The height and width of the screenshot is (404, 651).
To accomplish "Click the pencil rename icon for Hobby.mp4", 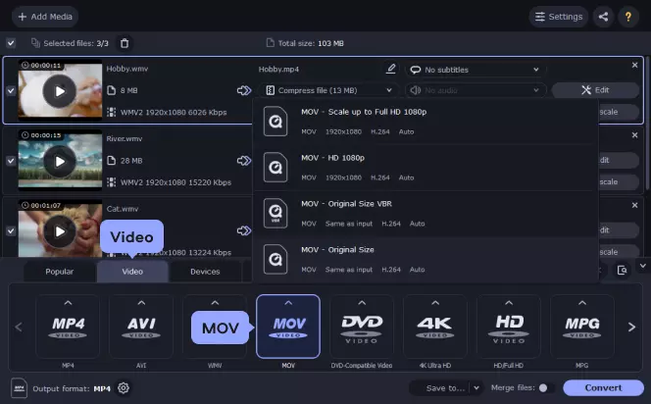I will coord(390,69).
